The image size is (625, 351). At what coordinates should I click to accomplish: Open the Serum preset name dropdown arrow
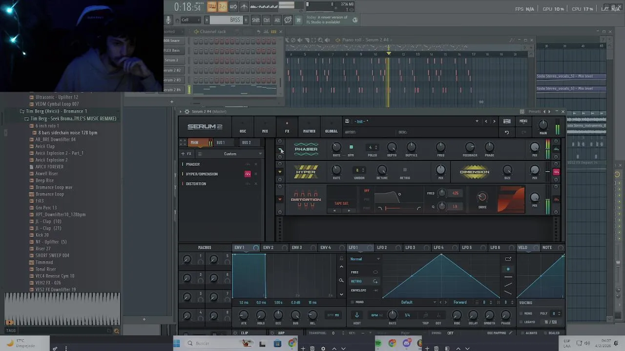[x=477, y=121]
